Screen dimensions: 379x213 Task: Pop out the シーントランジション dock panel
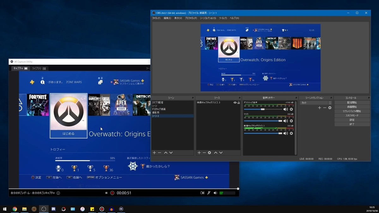click(332, 98)
